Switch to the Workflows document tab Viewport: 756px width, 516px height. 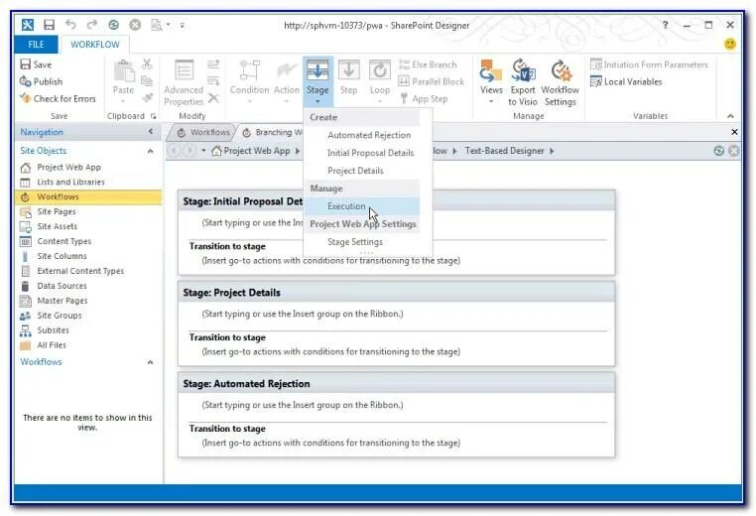pyautogui.click(x=203, y=132)
